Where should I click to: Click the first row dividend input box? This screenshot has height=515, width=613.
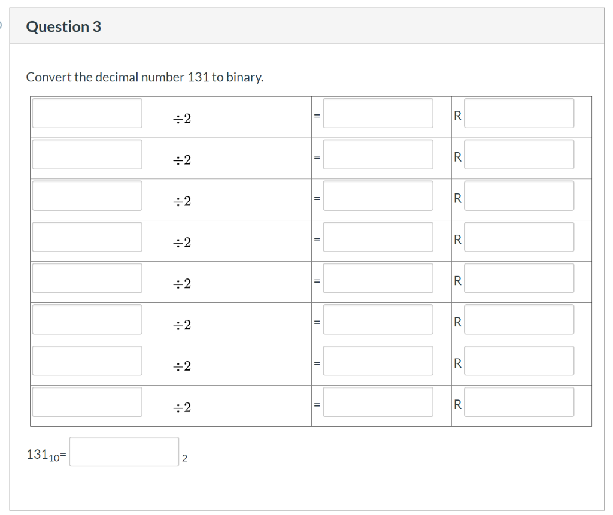[86, 113]
